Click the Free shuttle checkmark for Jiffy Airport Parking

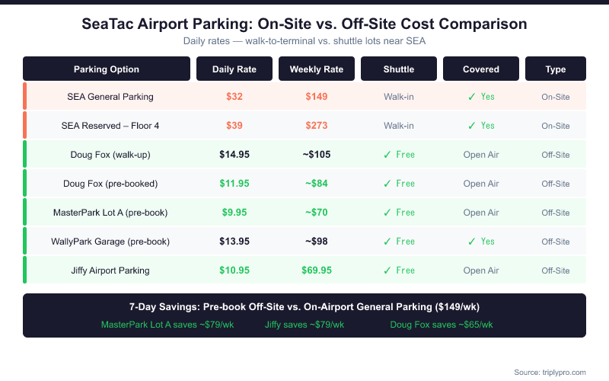[388, 271]
